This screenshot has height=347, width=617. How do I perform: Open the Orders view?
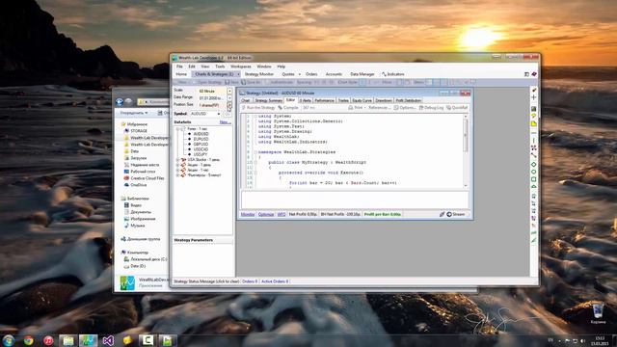coord(311,74)
